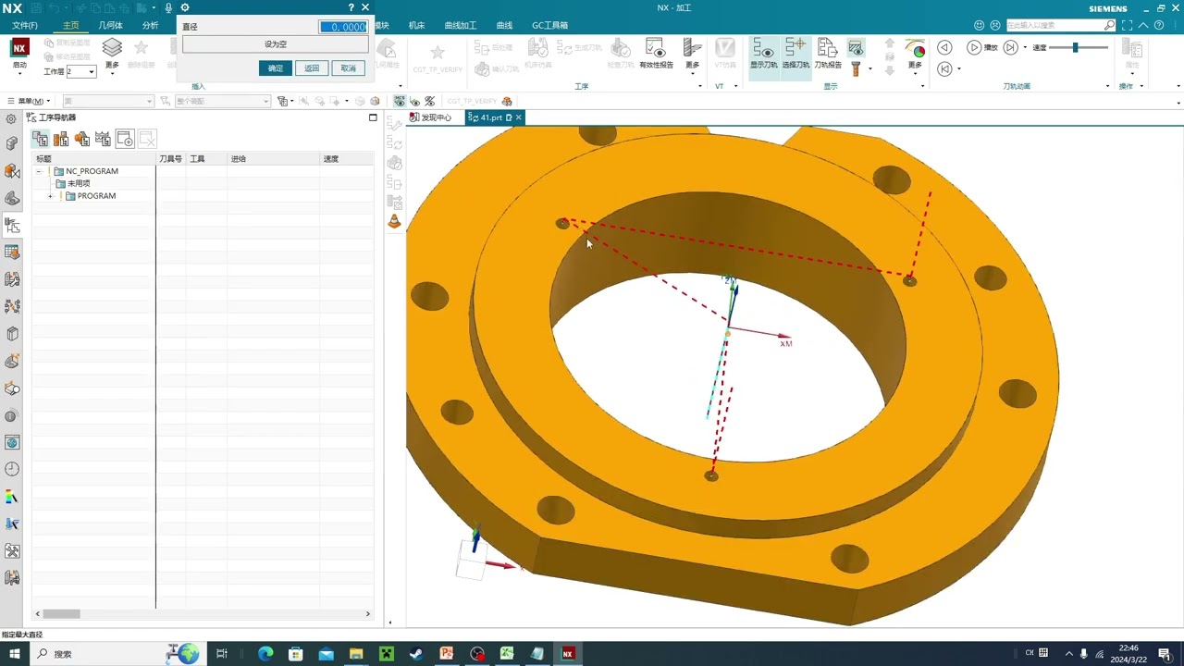
Task: Toggle MCS display in selection bar
Action: point(401,101)
